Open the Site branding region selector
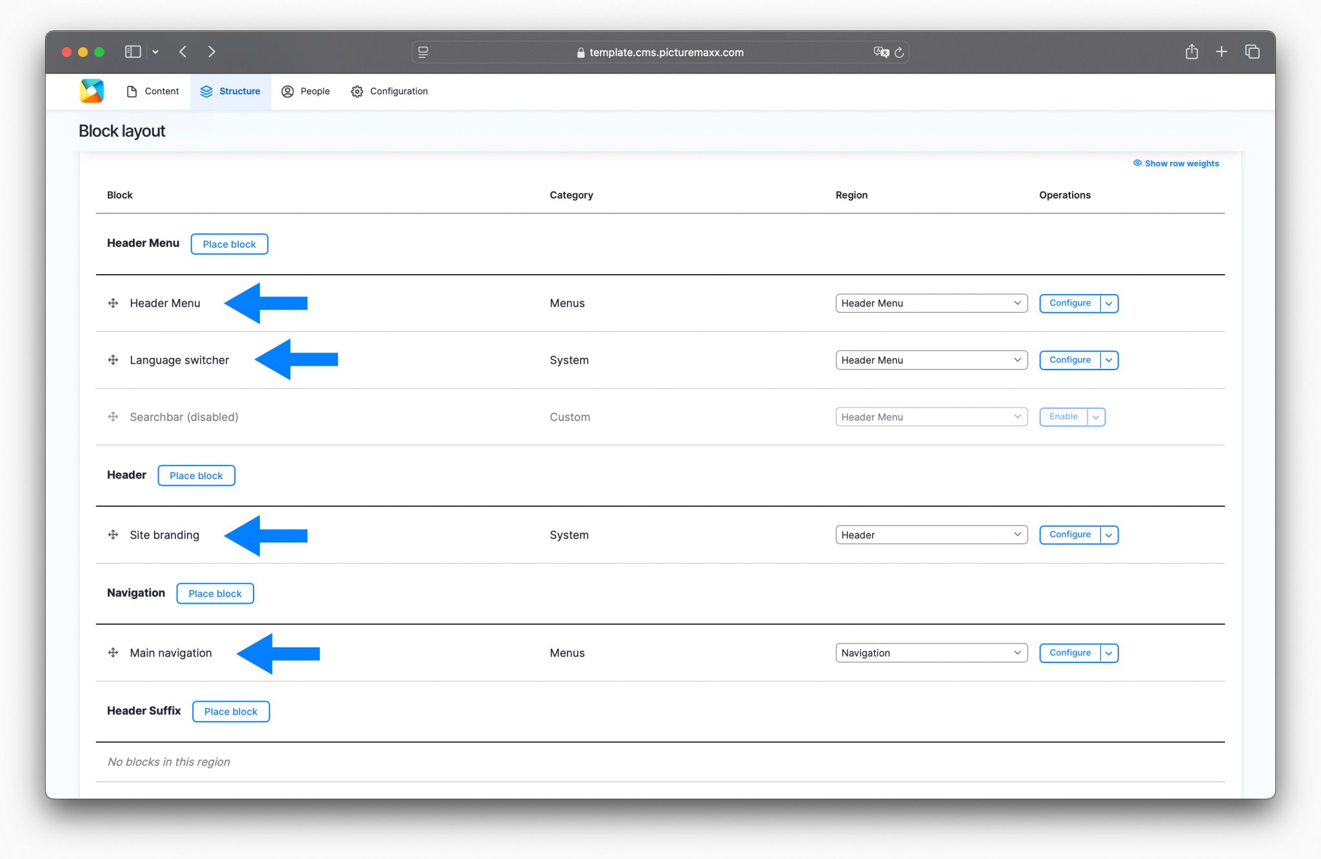This screenshot has height=859, width=1321. click(931, 535)
